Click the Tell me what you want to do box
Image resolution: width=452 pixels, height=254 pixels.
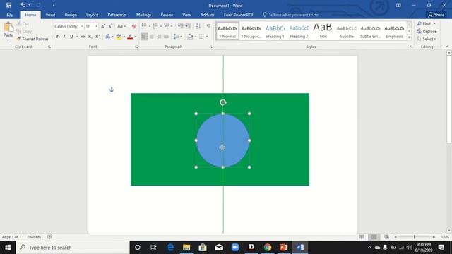pyautogui.click(x=292, y=15)
